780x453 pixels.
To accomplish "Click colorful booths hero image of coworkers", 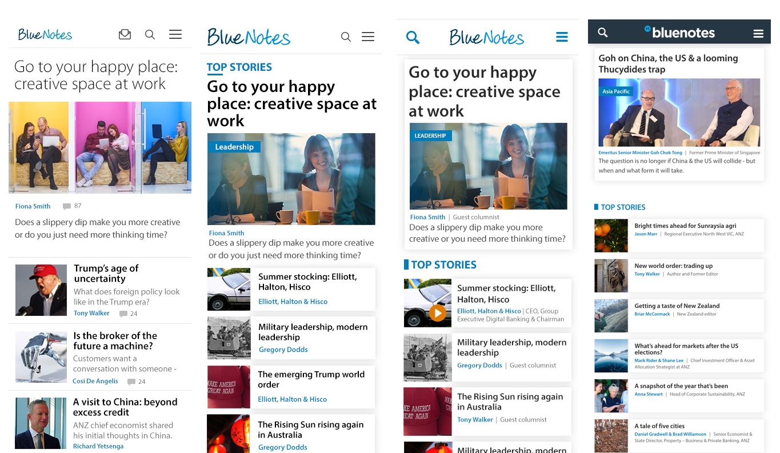I will 100,147.
